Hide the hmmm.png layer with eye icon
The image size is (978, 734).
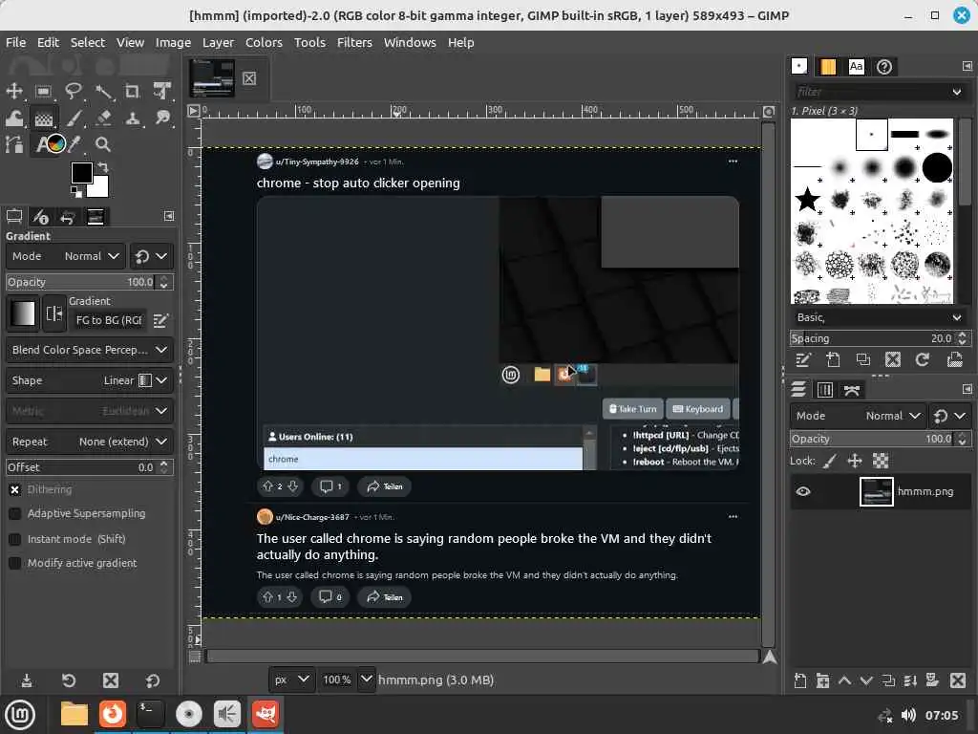pyautogui.click(x=803, y=492)
